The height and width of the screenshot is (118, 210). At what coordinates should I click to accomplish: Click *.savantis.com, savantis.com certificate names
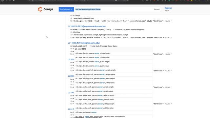click(83, 18)
